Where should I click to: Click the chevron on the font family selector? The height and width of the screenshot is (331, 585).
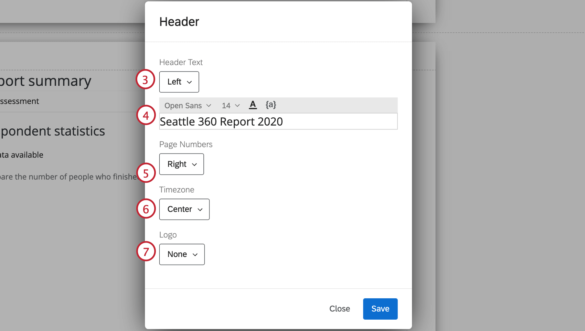tap(209, 106)
